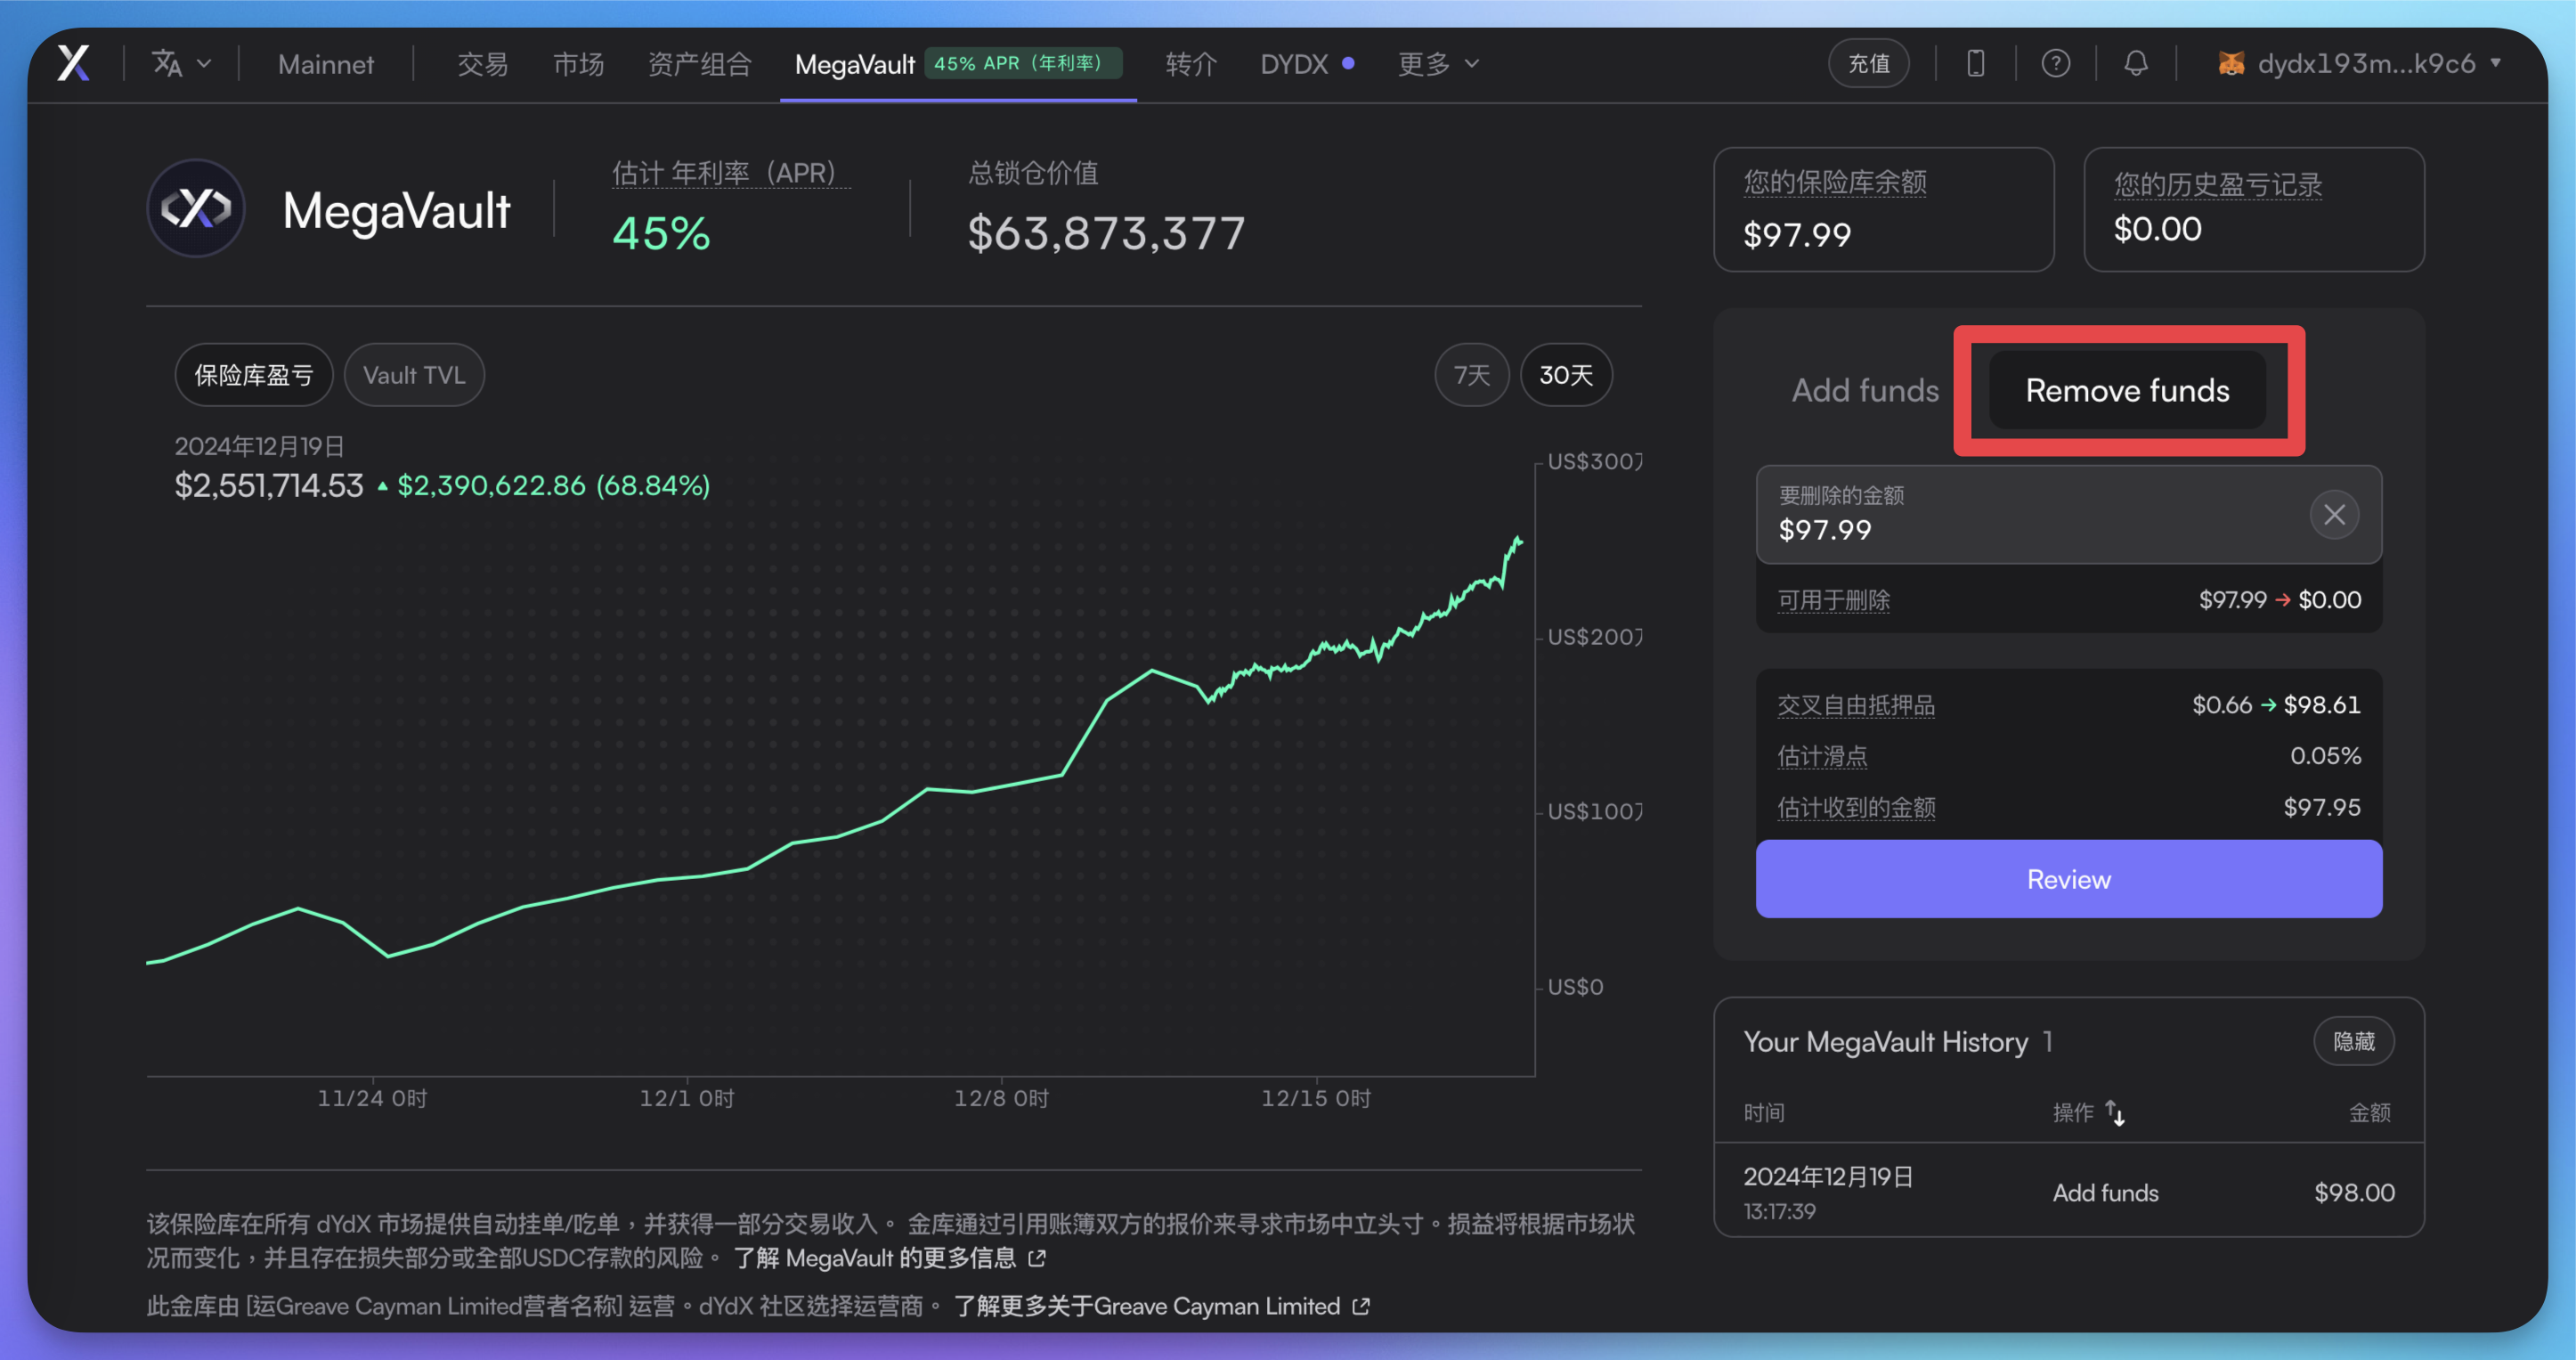Select the Add funds history row

point(2068,1192)
